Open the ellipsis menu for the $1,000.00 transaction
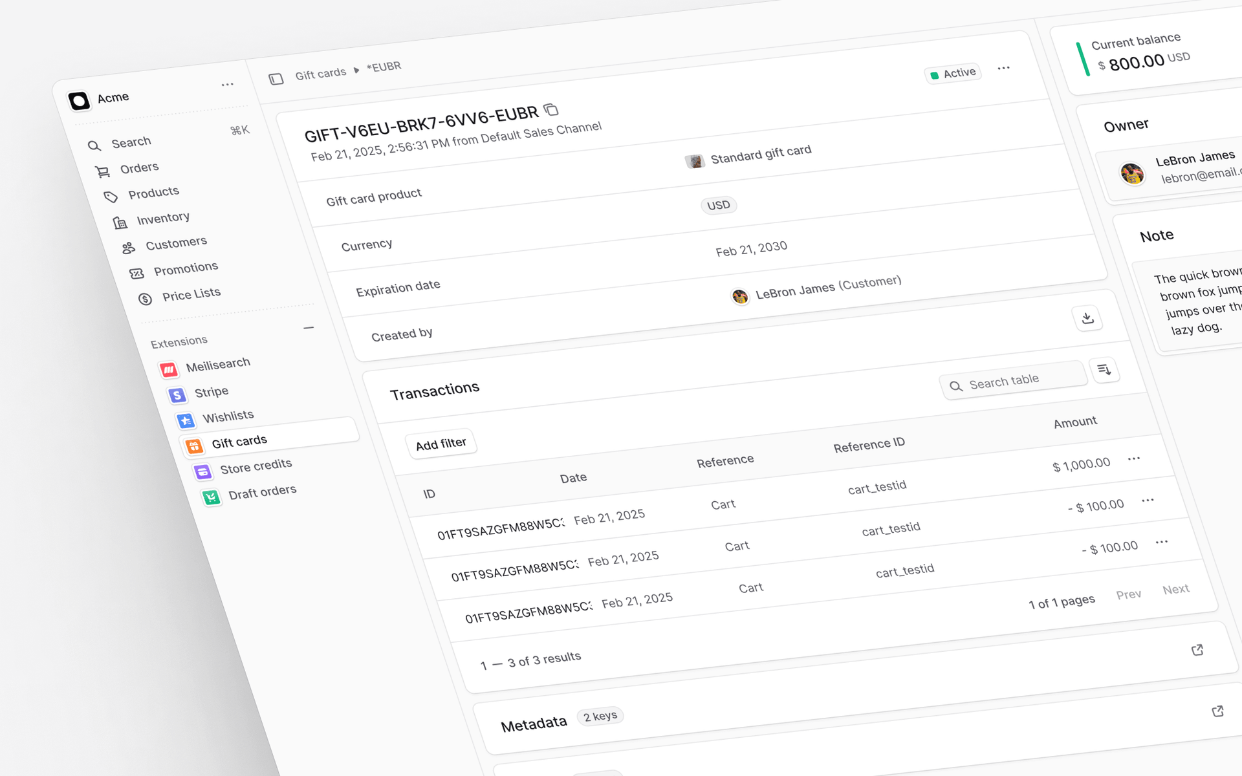The width and height of the screenshot is (1242, 776). (x=1133, y=458)
